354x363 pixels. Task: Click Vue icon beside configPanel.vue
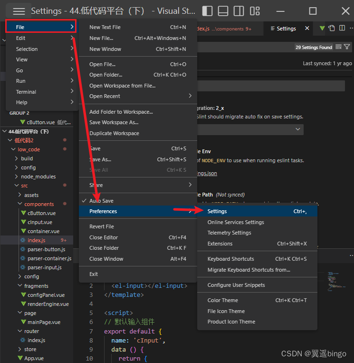23,294
